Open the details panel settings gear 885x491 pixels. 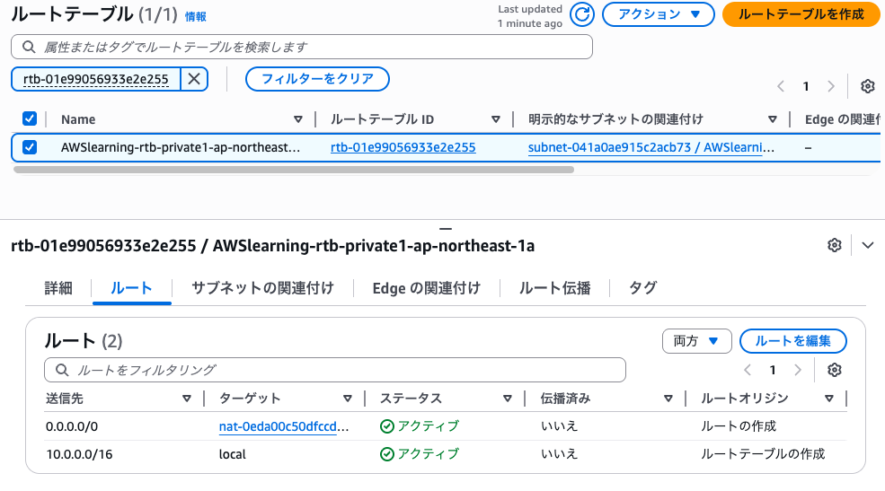[x=835, y=245]
